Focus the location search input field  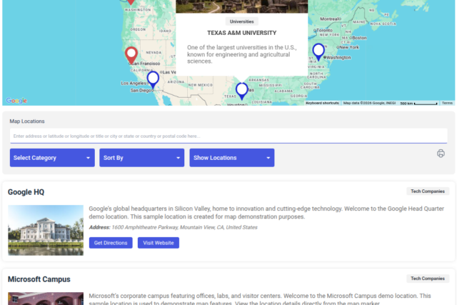coord(228,136)
